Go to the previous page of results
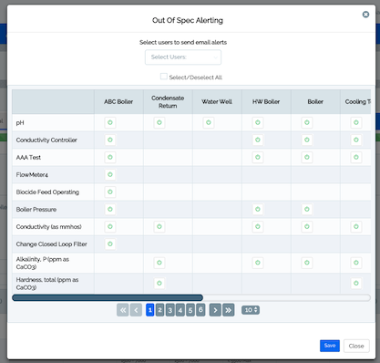The height and width of the screenshot is (363, 380). point(136,310)
